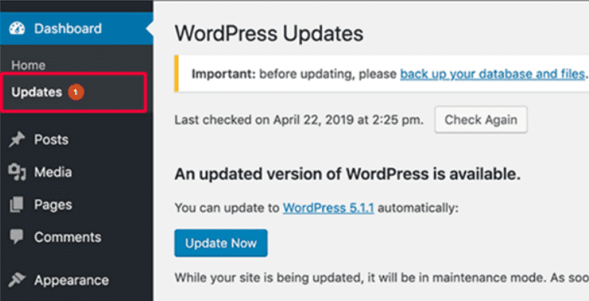Follow the back up your database link
Screen dimensions: 589x301
(x=492, y=74)
